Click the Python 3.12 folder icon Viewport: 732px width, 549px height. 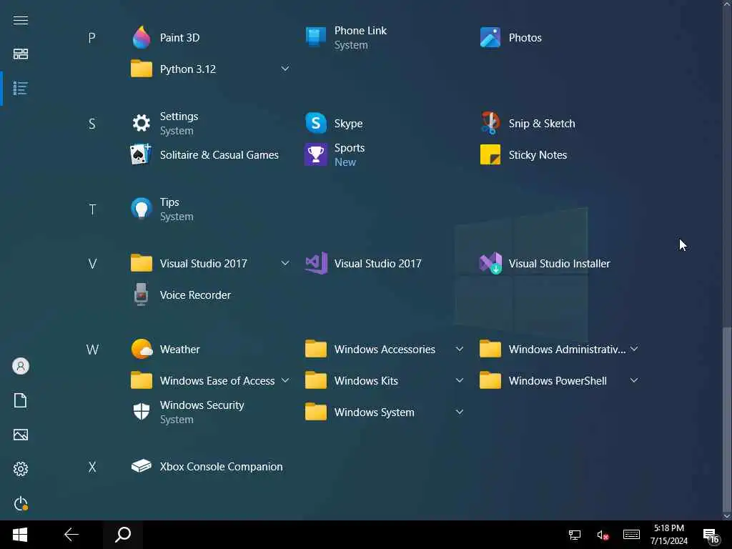coord(141,69)
